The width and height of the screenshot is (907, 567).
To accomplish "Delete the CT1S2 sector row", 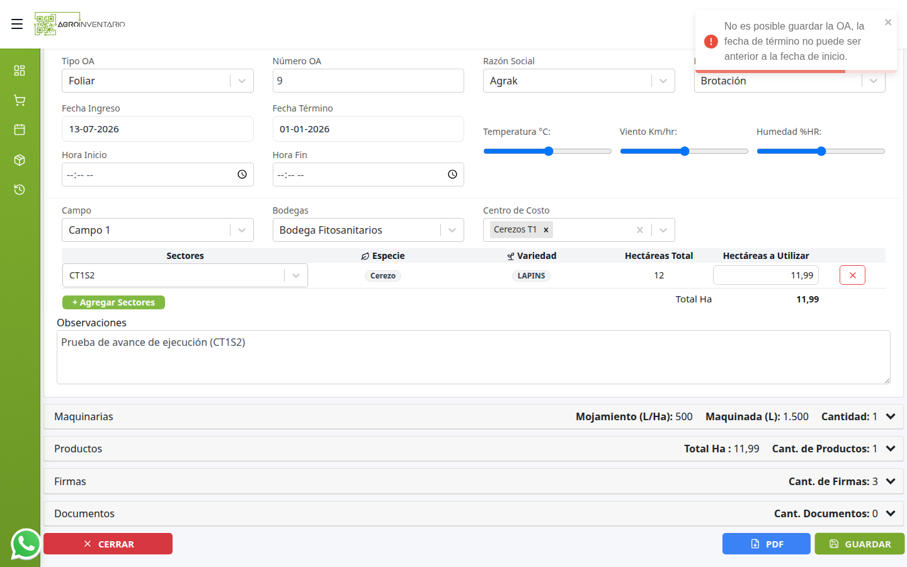I will [852, 275].
